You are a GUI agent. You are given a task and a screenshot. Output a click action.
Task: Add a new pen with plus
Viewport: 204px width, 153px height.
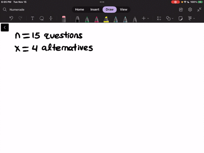click(144, 18)
